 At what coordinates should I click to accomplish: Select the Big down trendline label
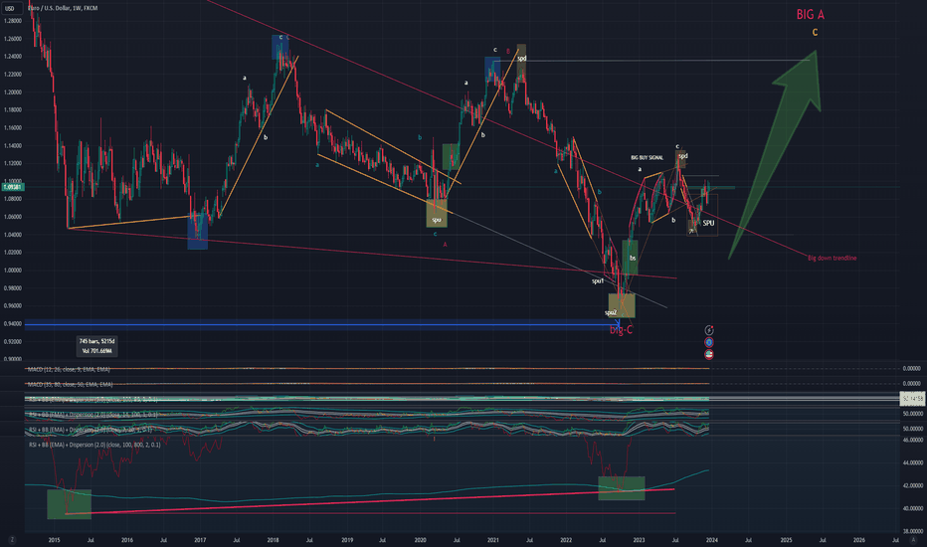pyautogui.click(x=832, y=258)
